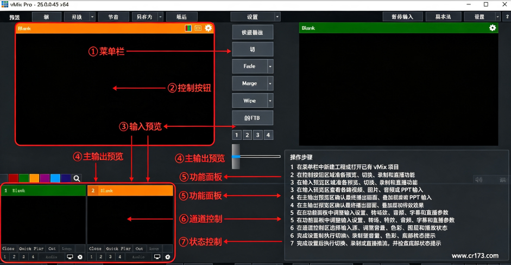Click the magnifier search icon beside color tabs

click(77, 178)
